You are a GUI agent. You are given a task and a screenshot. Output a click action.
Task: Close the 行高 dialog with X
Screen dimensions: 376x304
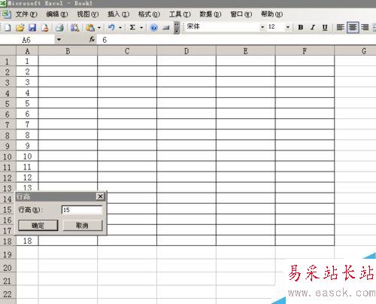[x=100, y=196]
